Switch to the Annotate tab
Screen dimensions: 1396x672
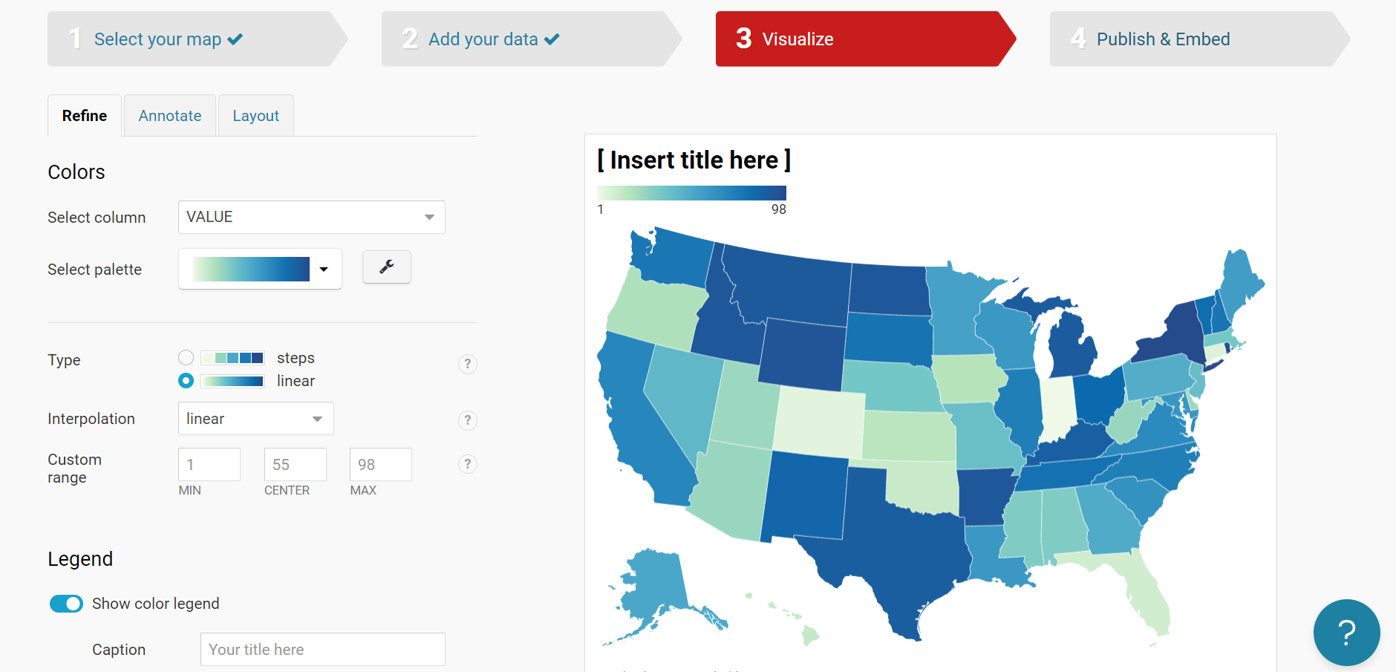point(170,116)
